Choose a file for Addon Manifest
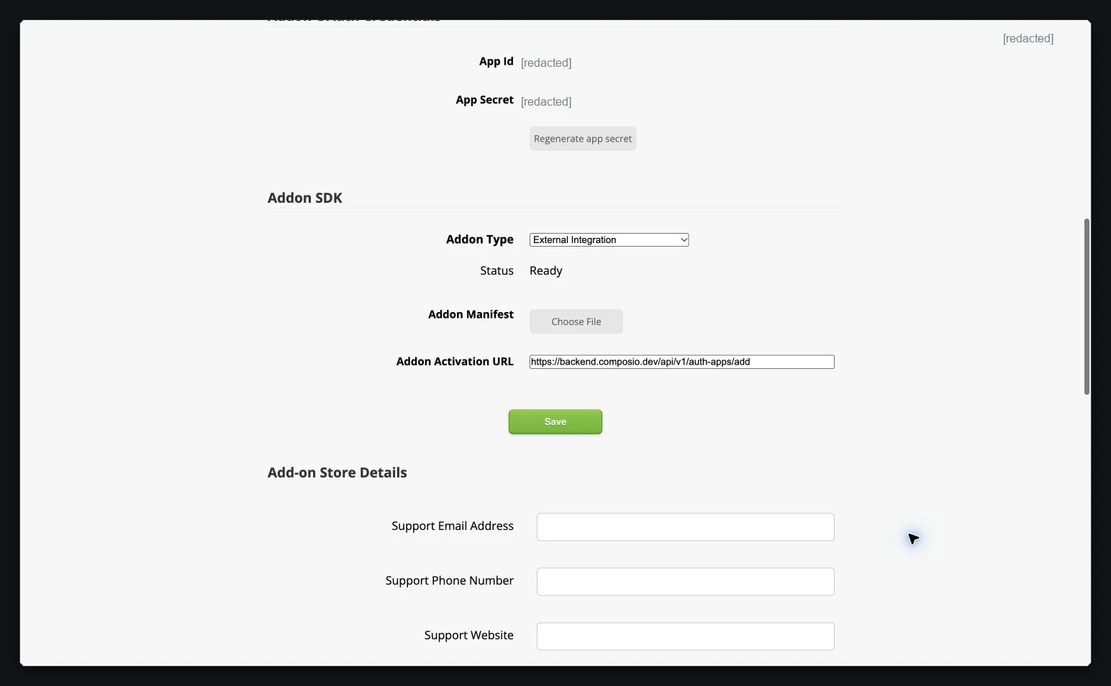1111x686 pixels. point(576,321)
